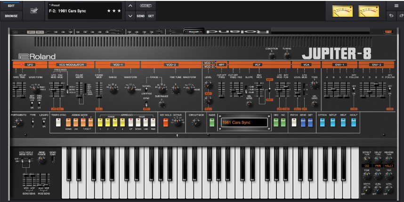Viewport: 404px width, 202px height.
Task: Toggle the Portamento Type switch
Action: (32, 122)
